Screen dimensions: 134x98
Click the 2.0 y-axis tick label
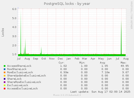click(x=14, y=45)
